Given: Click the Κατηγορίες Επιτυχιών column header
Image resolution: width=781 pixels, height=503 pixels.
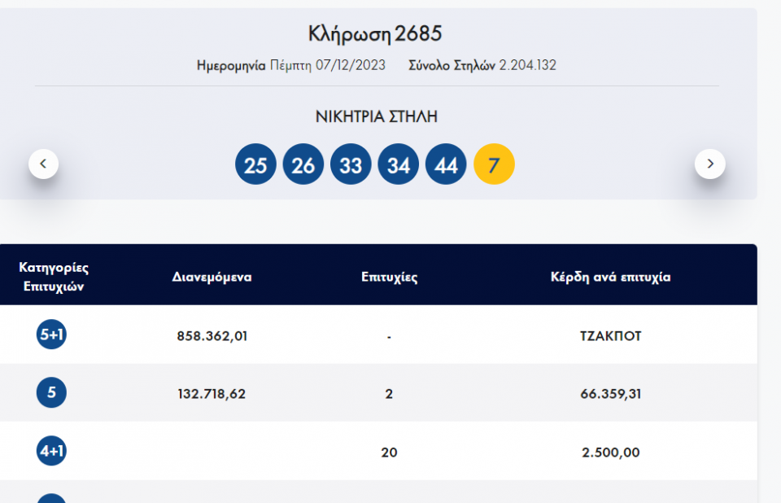Looking at the screenshot, I should coord(54,277).
